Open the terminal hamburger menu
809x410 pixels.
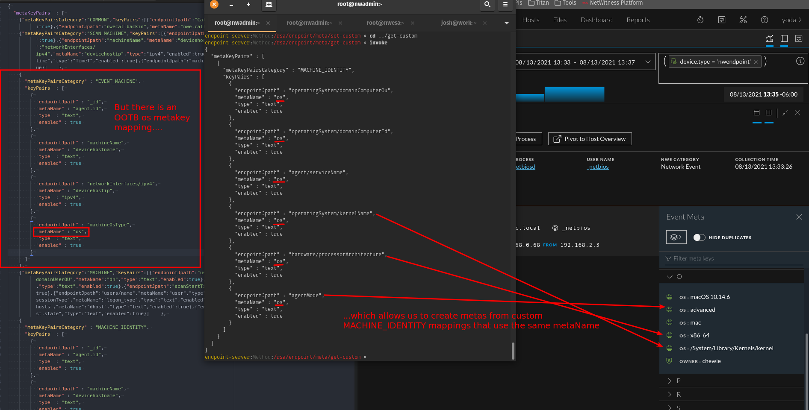coord(505,5)
